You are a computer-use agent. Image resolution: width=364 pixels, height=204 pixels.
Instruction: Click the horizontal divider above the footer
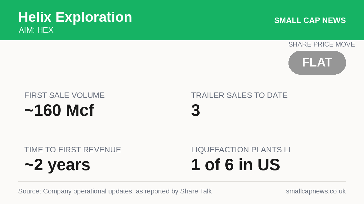point(182,182)
